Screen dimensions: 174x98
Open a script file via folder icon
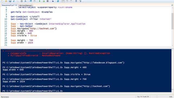[6, 1]
